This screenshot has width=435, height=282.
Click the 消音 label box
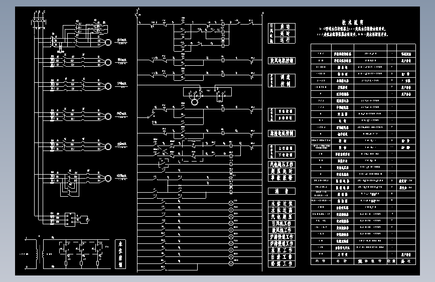pyautogui.click(x=281, y=191)
